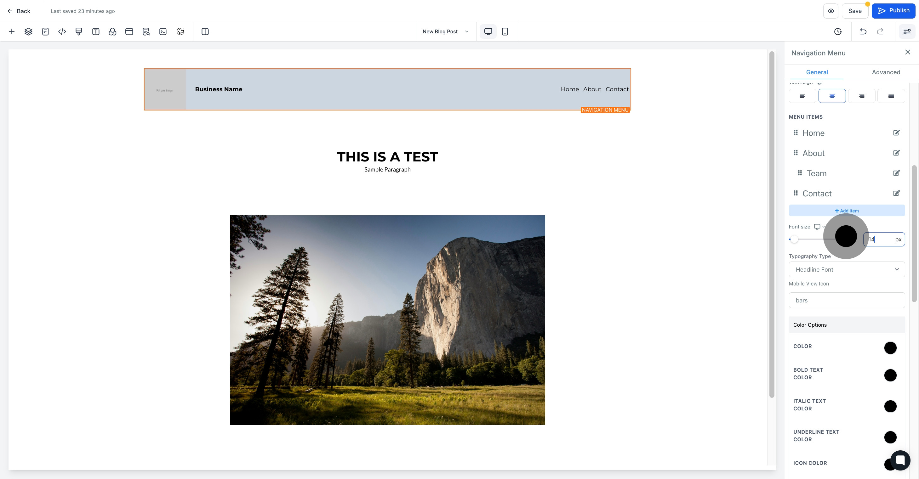Click the undo arrow icon
Image resolution: width=919 pixels, height=479 pixels.
[863, 32]
